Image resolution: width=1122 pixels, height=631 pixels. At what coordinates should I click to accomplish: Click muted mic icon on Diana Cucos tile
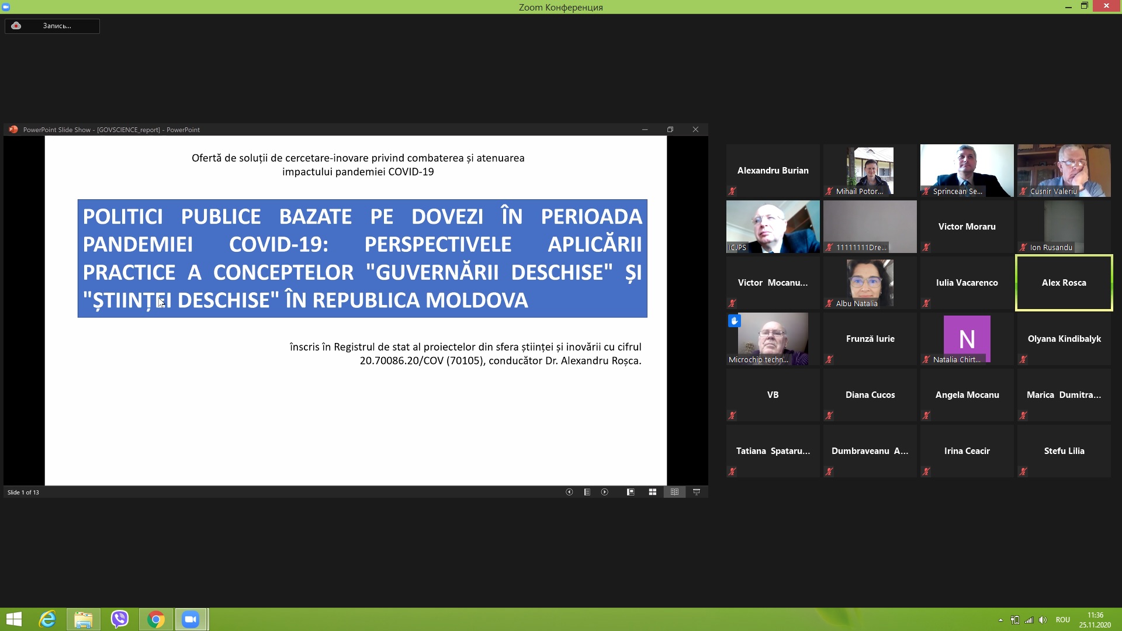[829, 415]
